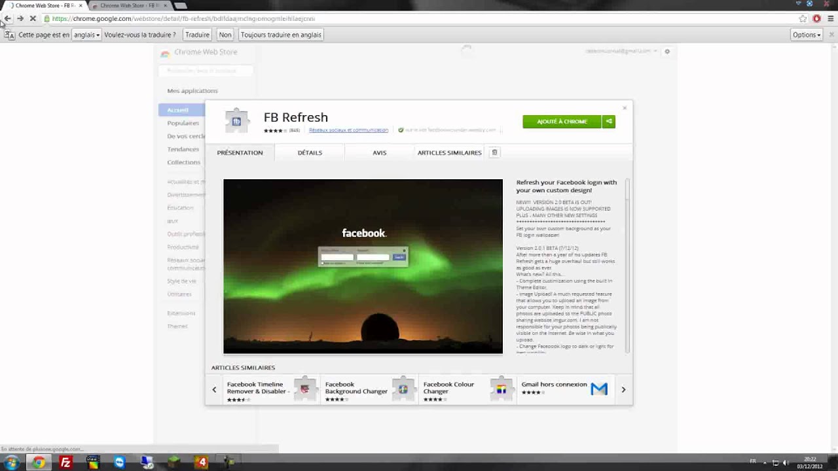The height and width of the screenshot is (471, 838).
Task: Click the Traduire button
Action: coord(197,35)
